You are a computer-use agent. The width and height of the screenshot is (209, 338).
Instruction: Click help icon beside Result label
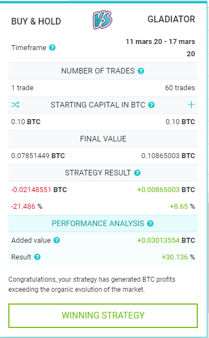[37, 257]
